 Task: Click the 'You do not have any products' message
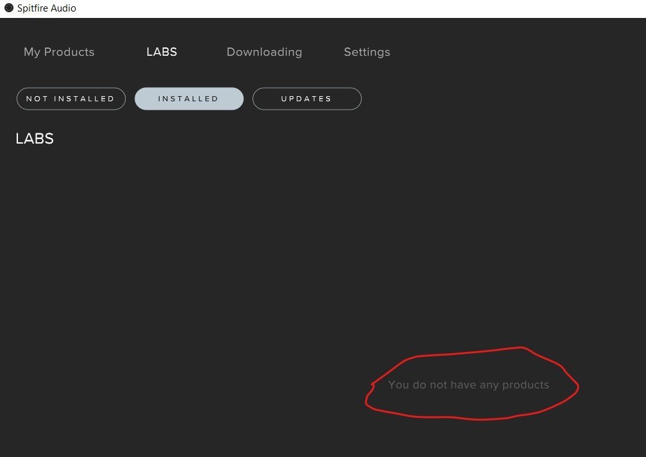[x=468, y=385]
